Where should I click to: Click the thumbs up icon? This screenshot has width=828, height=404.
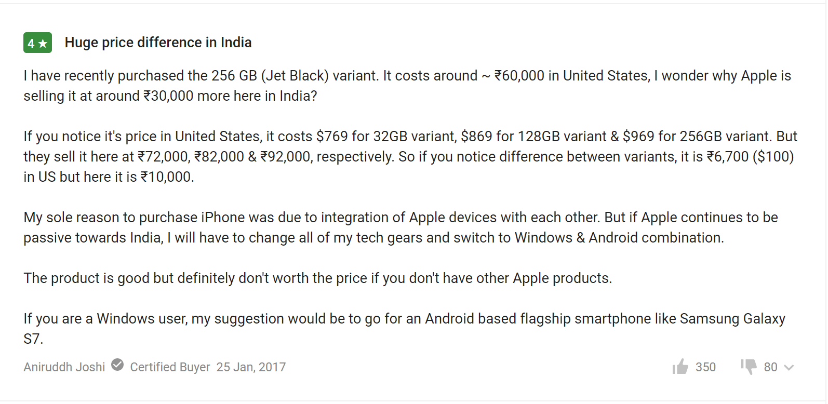pos(680,367)
